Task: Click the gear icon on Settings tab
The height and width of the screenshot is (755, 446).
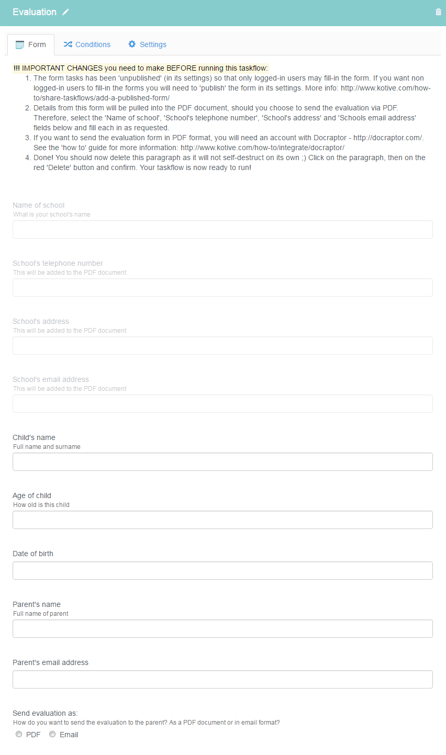Action: (132, 44)
